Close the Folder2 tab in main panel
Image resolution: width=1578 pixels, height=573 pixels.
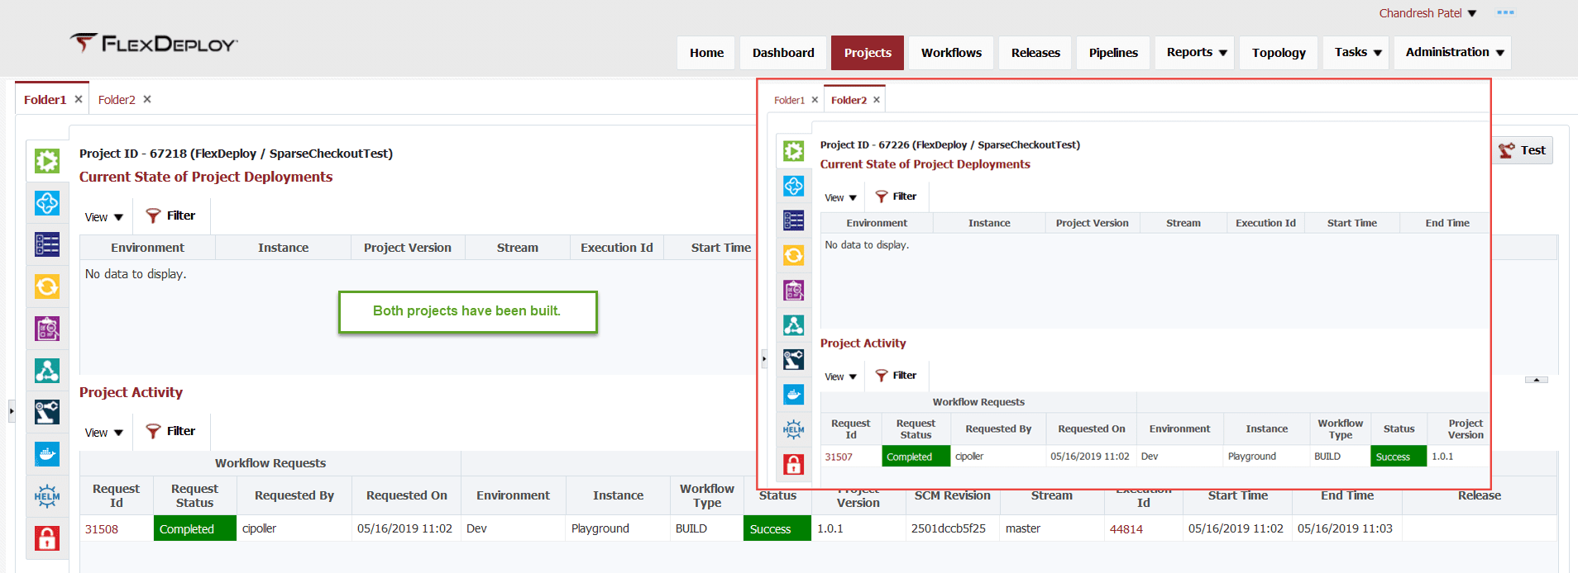coord(147,99)
